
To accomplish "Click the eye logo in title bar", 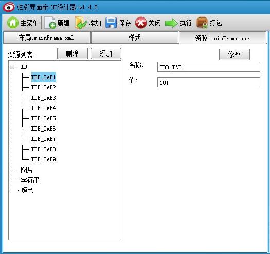I will click(x=9, y=7).
